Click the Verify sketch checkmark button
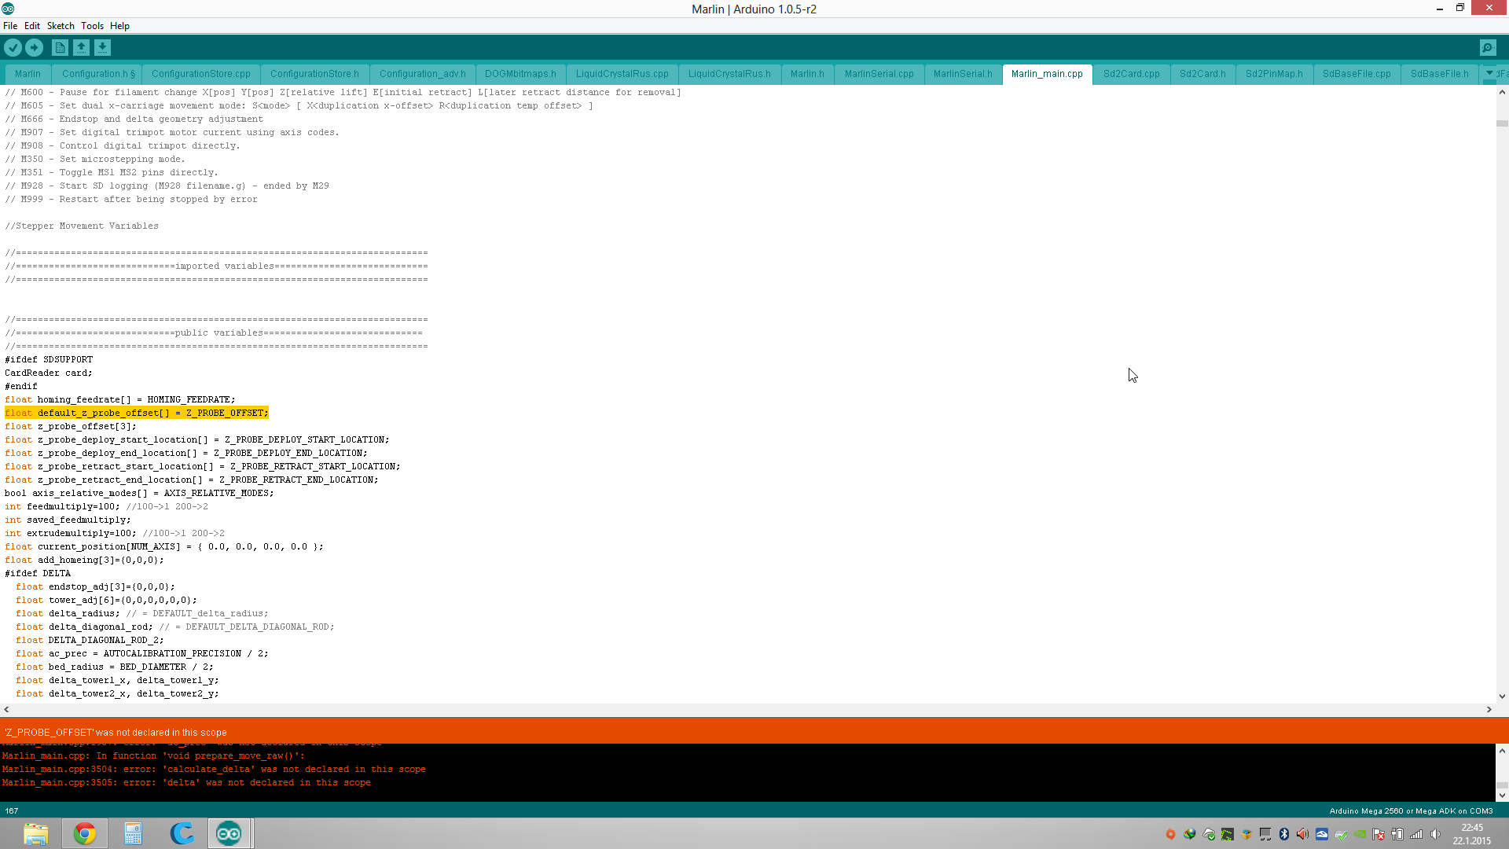Screen dimensions: 1509x849 click(x=13, y=48)
